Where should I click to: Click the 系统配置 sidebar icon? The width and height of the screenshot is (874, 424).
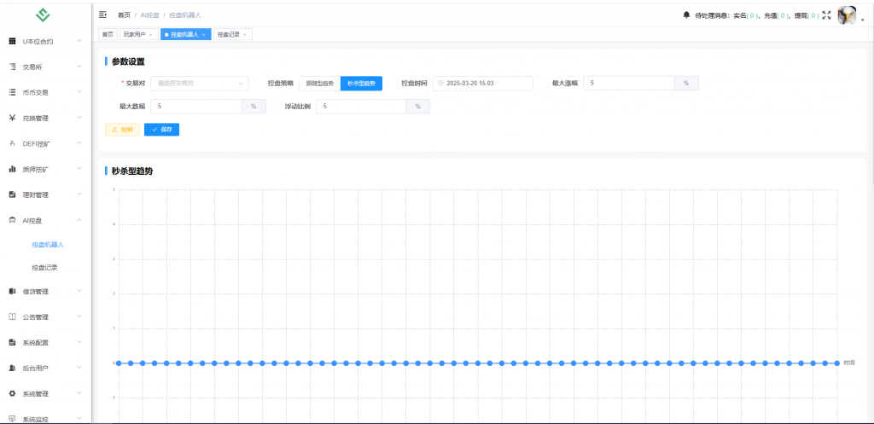click(12, 343)
